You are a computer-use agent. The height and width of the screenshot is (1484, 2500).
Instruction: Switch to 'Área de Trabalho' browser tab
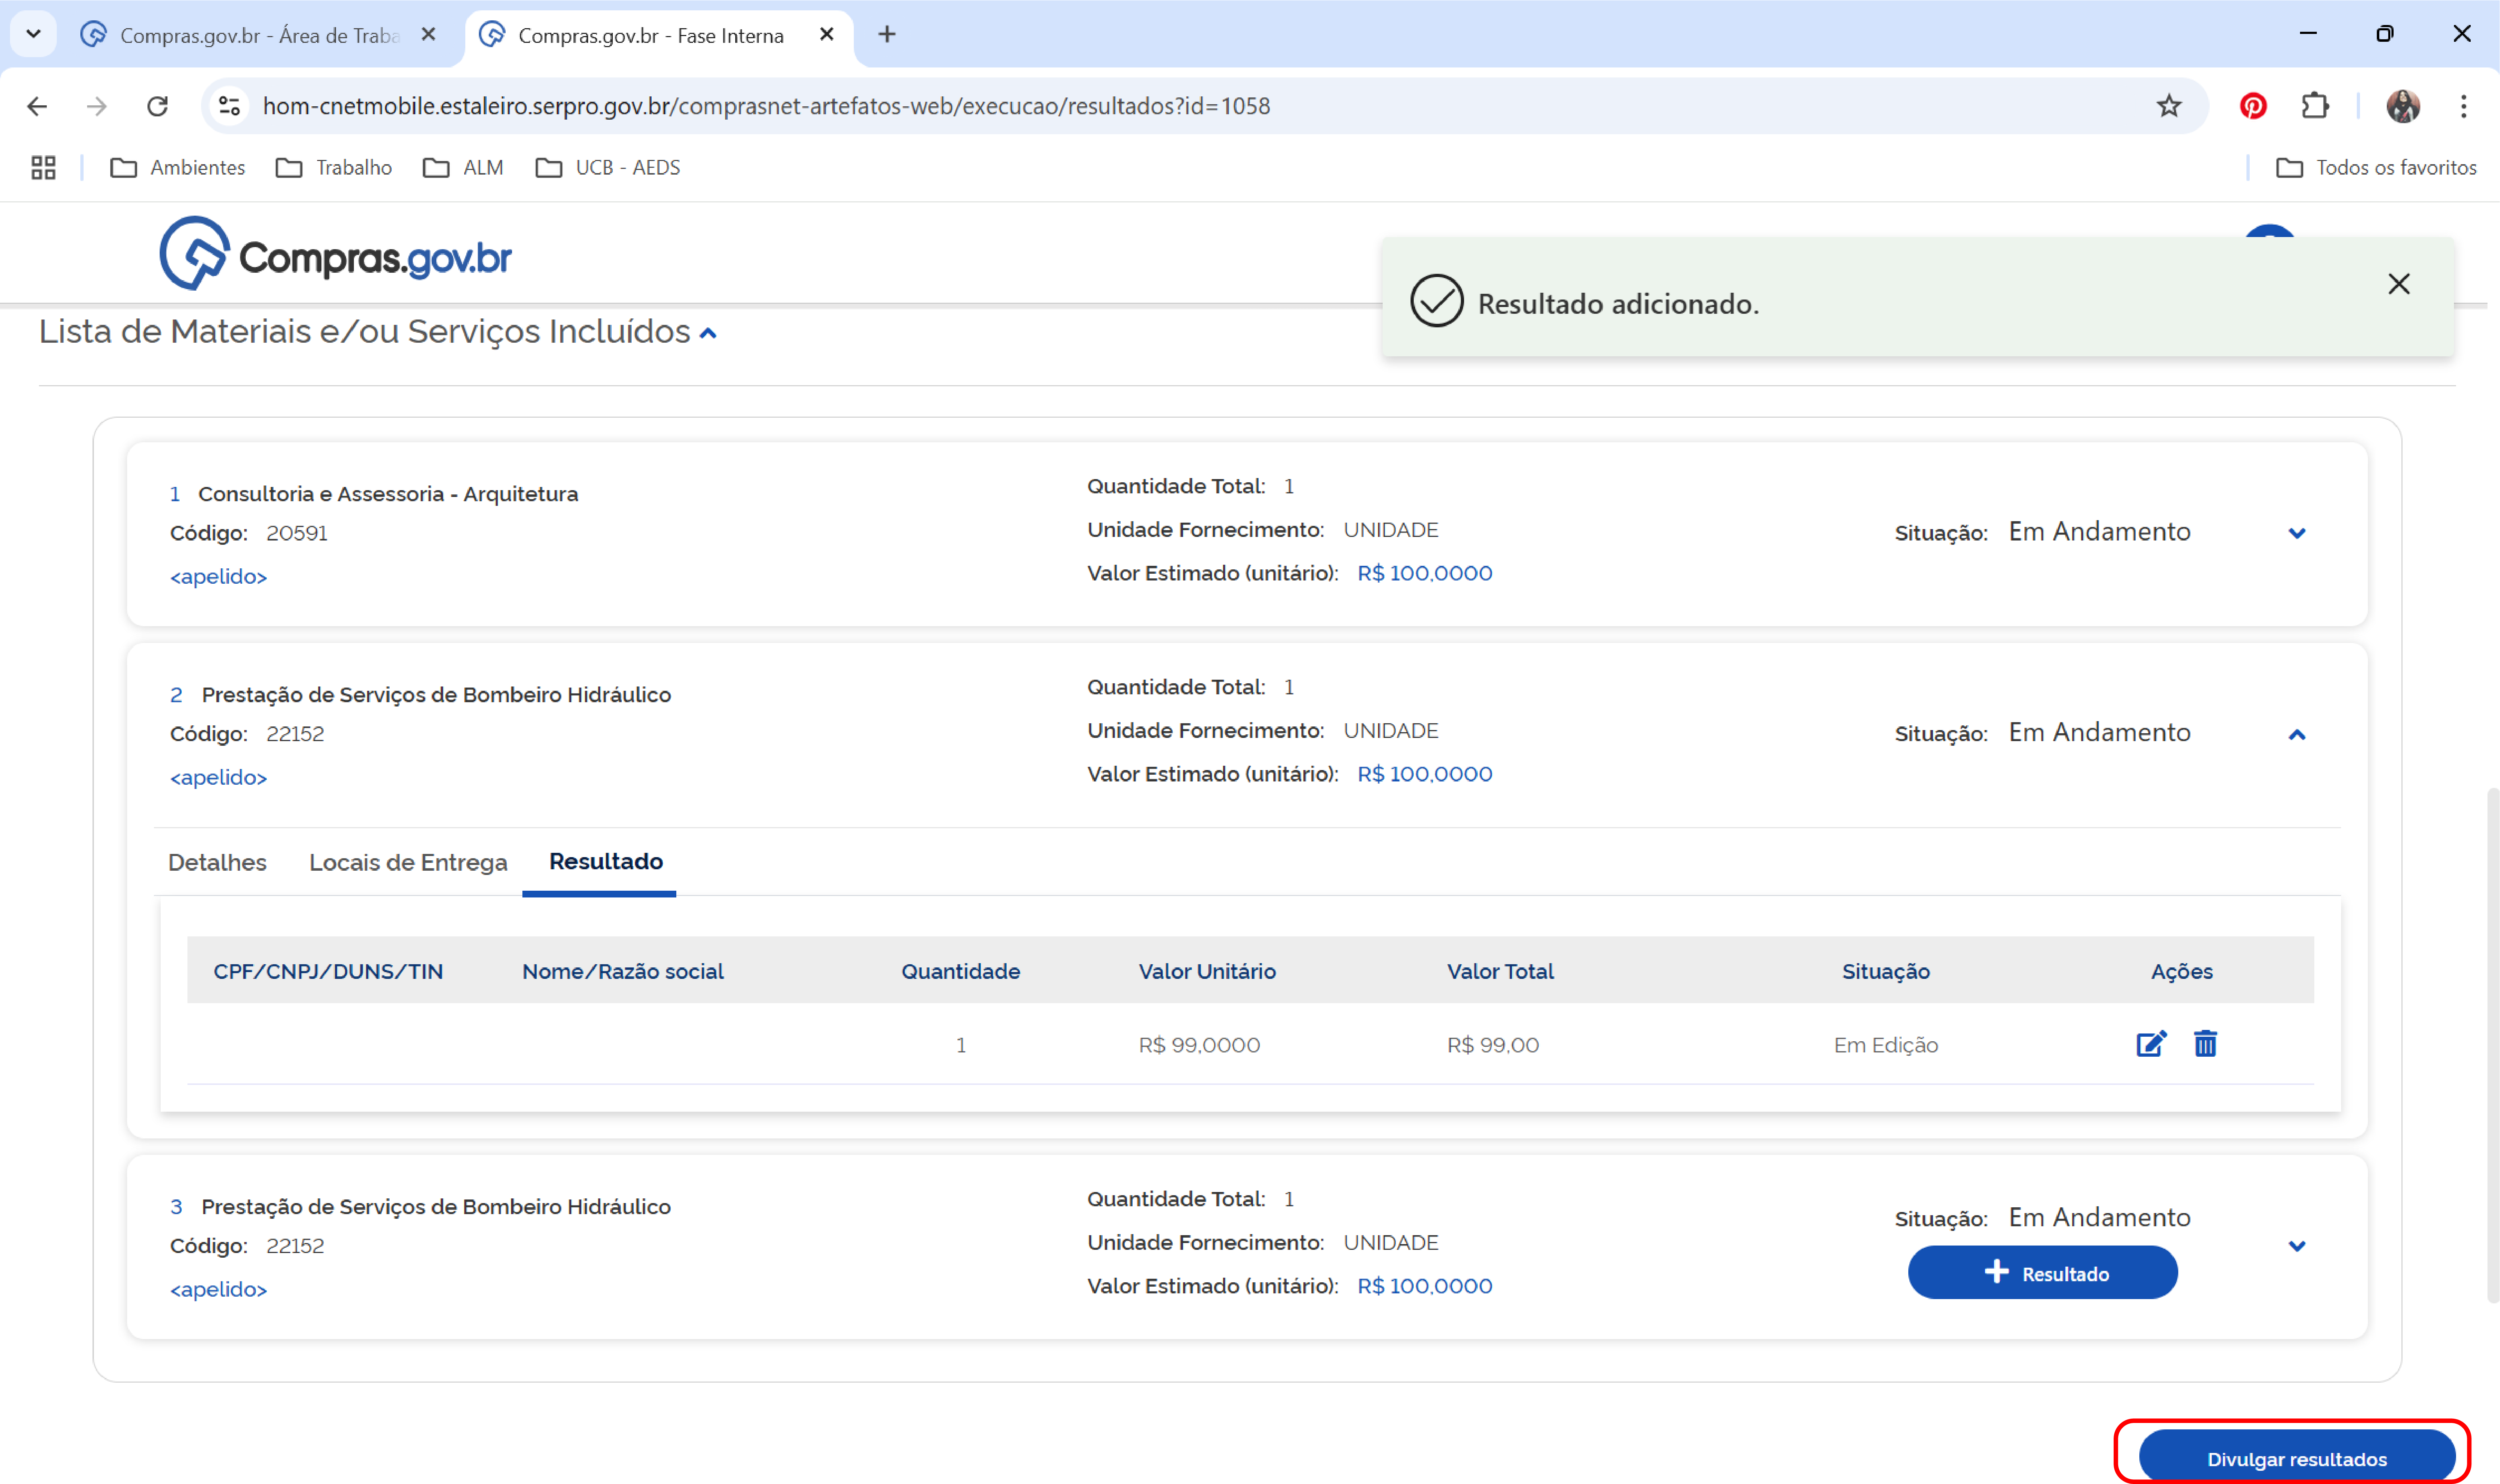coord(258,35)
